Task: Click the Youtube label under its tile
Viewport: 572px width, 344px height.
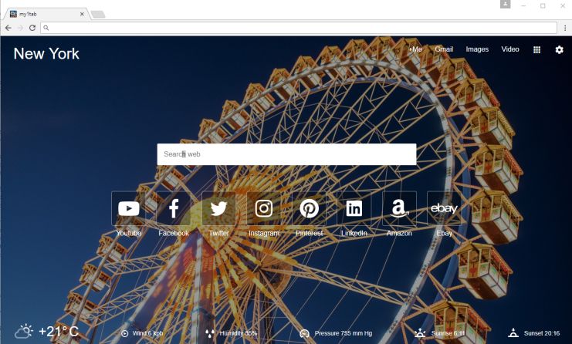Action: (x=128, y=233)
